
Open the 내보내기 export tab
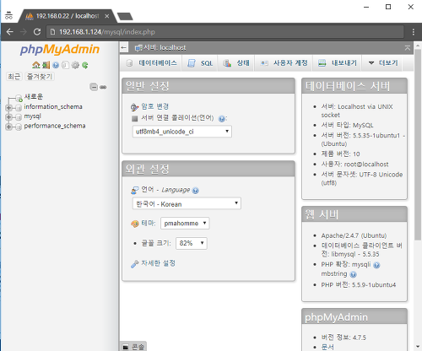tap(338, 63)
